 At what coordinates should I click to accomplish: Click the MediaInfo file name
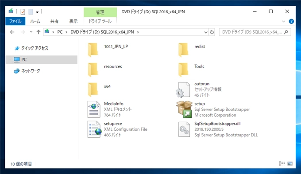pyautogui.click(x=114, y=103)
